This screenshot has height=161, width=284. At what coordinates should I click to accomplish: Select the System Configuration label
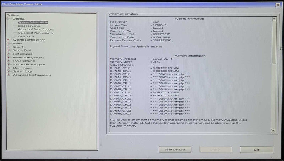point(29,40)
